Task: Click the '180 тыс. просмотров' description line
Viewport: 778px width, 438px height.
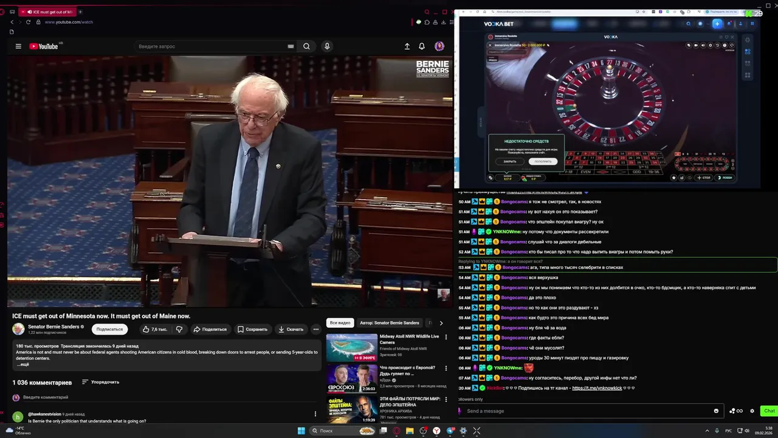Action: point(37,346)
